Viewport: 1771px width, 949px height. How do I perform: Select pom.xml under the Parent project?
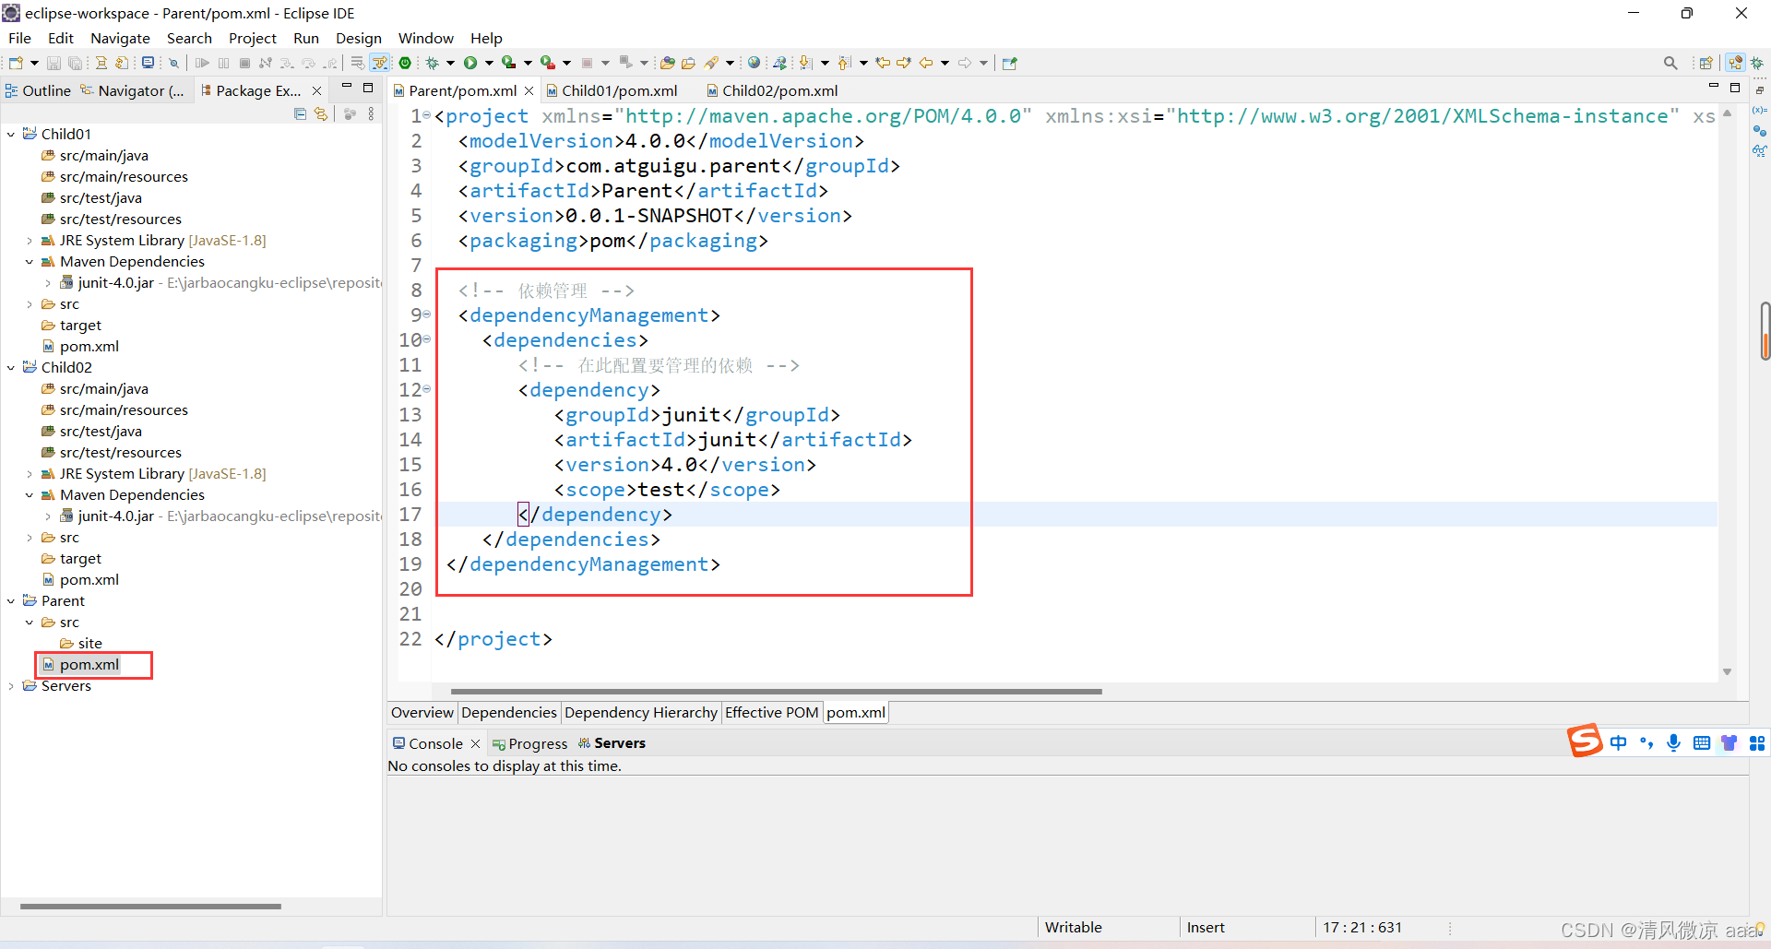89,664
